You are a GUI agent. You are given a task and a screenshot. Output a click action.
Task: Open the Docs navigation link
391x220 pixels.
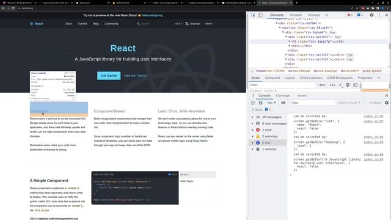(68, 24)
